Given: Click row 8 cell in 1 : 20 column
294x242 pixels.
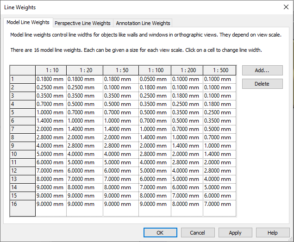Looking at the screenshot, I should click(85, 137).
